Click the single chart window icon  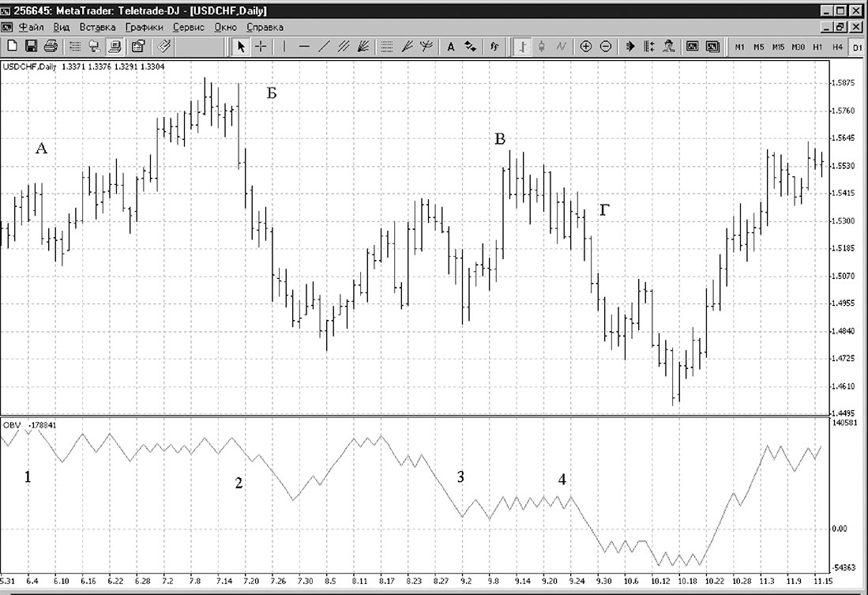pos(693,47)
